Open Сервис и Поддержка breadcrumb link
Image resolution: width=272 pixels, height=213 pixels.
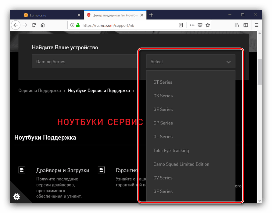(40, 91)
